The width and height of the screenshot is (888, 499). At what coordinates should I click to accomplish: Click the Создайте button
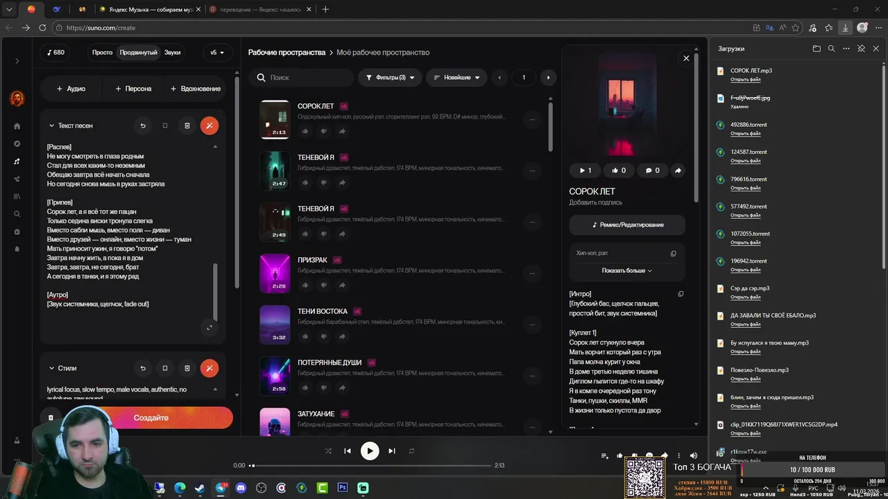[x=151, y=418]
